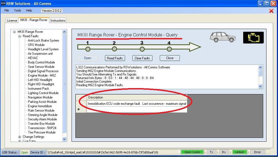
Task: Select Body Control Module entry
Action: click(x=41, y=62)
